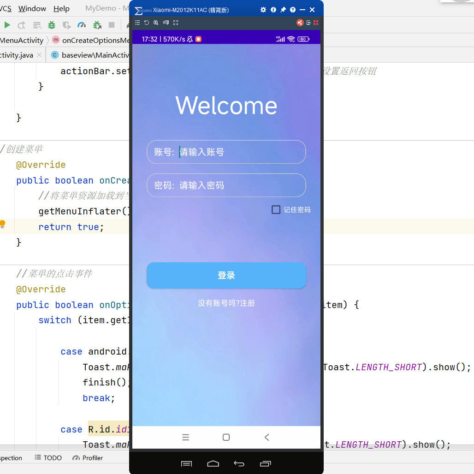Open the TODO tool window
The width and height of the screenshot is (474, 474).
(x=48, y=457)
